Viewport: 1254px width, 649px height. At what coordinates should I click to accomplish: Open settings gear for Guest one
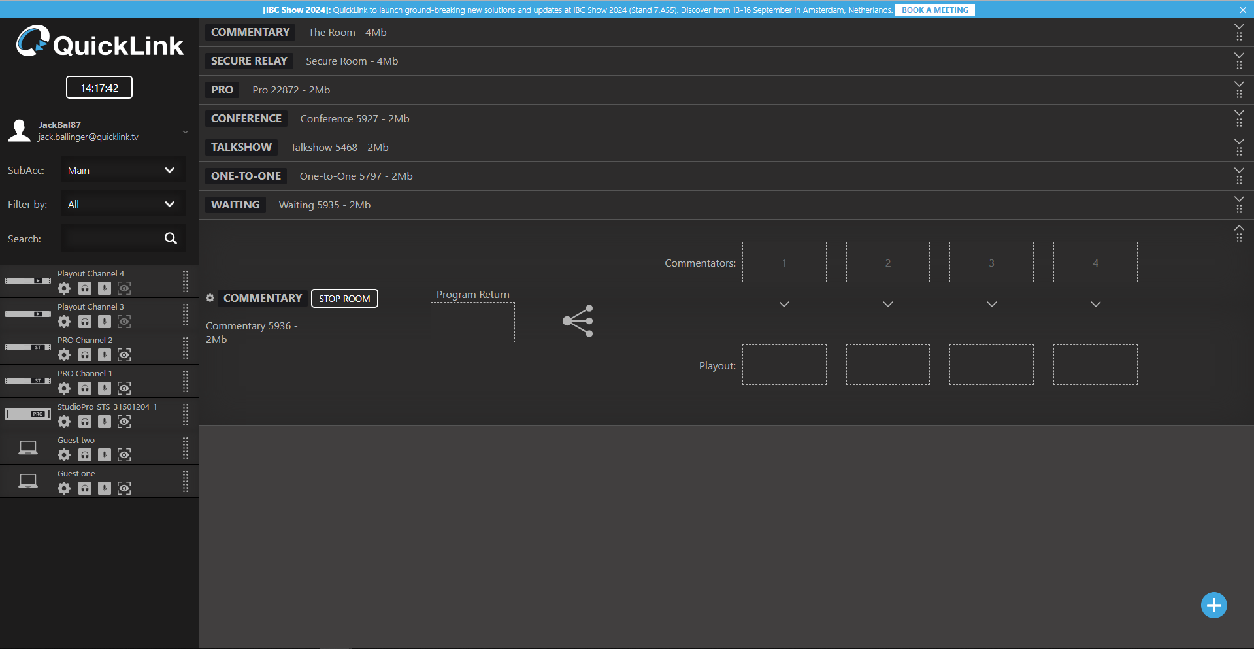64,488
